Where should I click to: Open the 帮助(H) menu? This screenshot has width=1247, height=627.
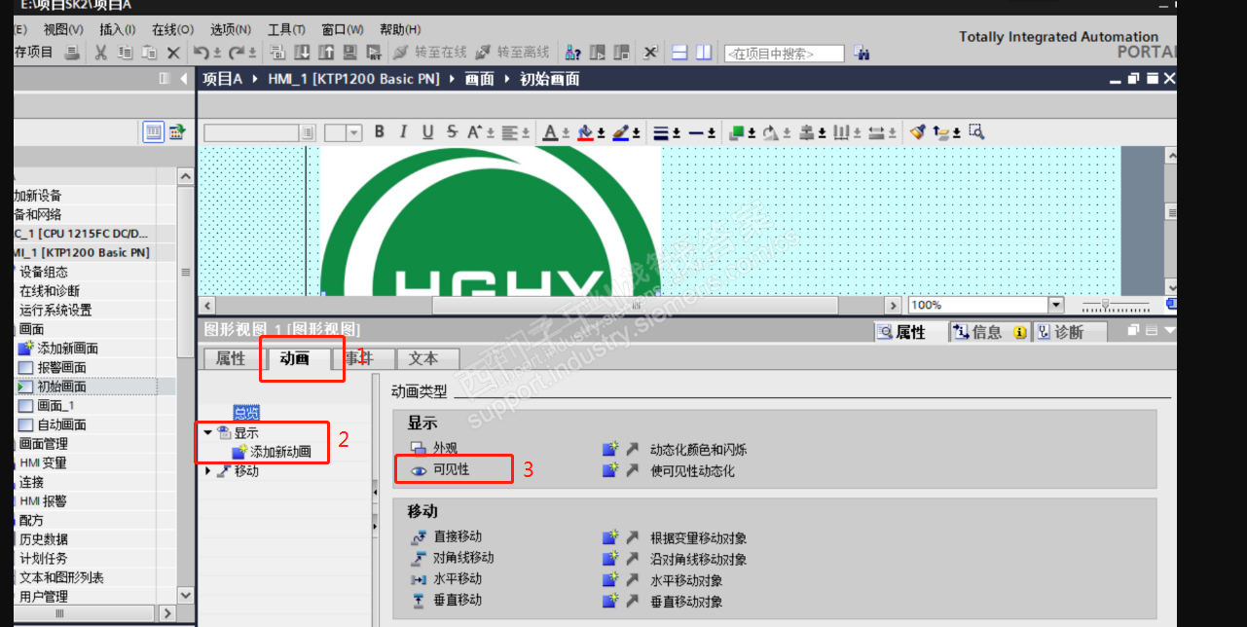(x=400, y=29)
